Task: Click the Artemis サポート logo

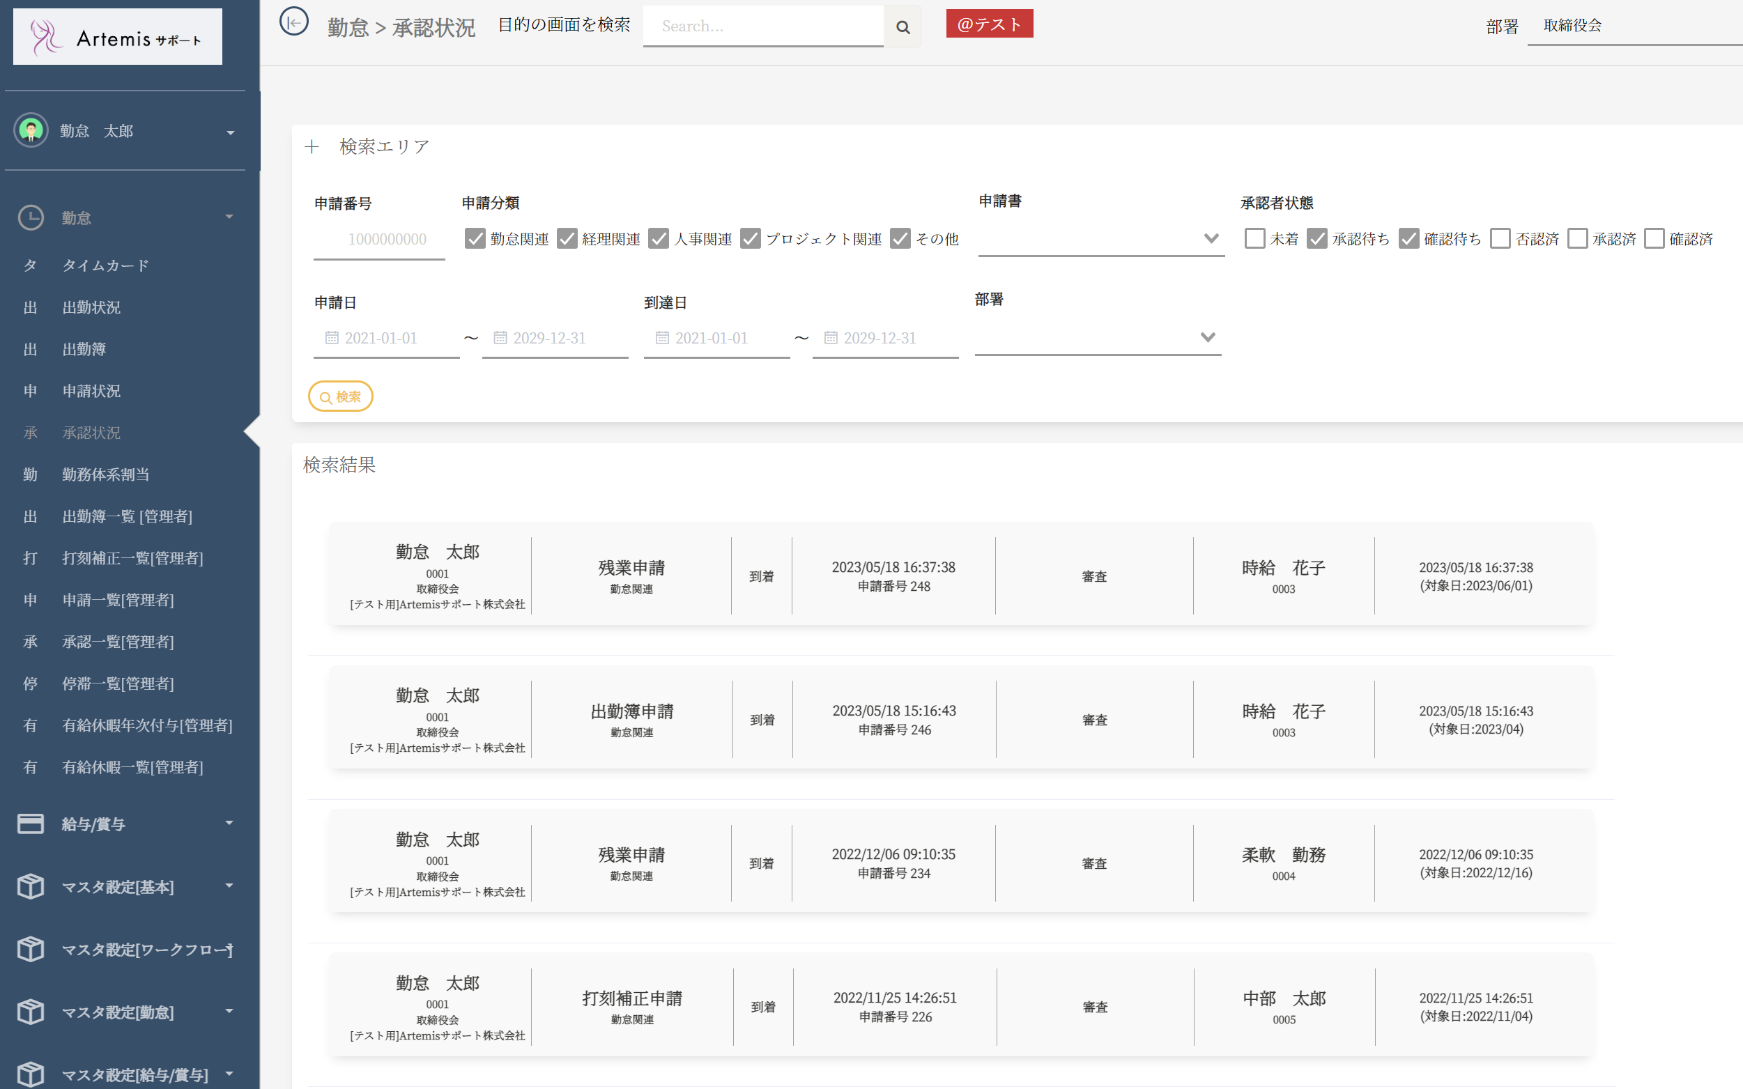Action: [x=117, y=38]
